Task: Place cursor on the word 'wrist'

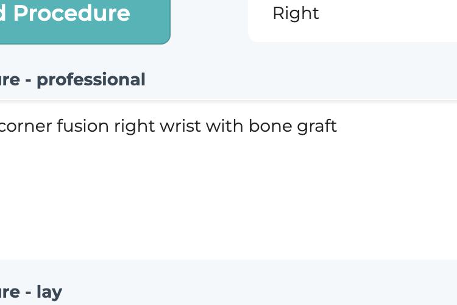Action: tap(180, 126)
